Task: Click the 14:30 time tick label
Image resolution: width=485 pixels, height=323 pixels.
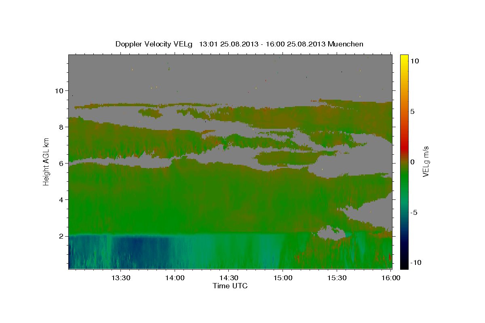Action: tap(228, 278)
